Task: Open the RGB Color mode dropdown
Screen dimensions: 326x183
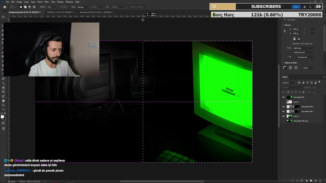Action: (304, 48)
